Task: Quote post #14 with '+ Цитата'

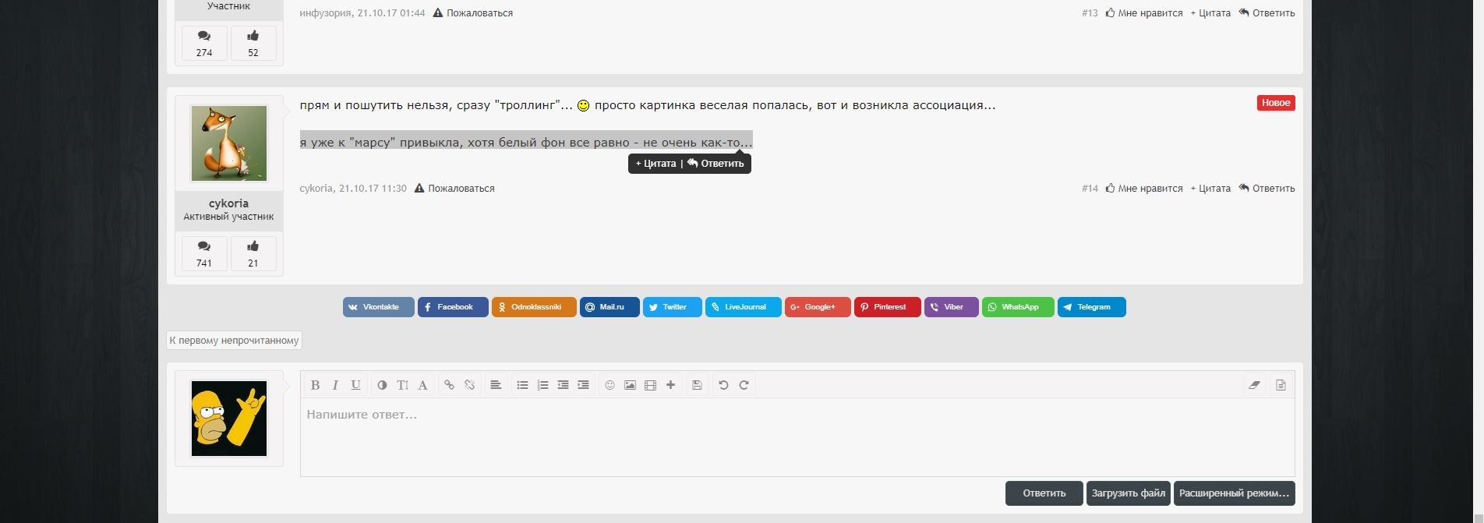Action: [1210, 189]
